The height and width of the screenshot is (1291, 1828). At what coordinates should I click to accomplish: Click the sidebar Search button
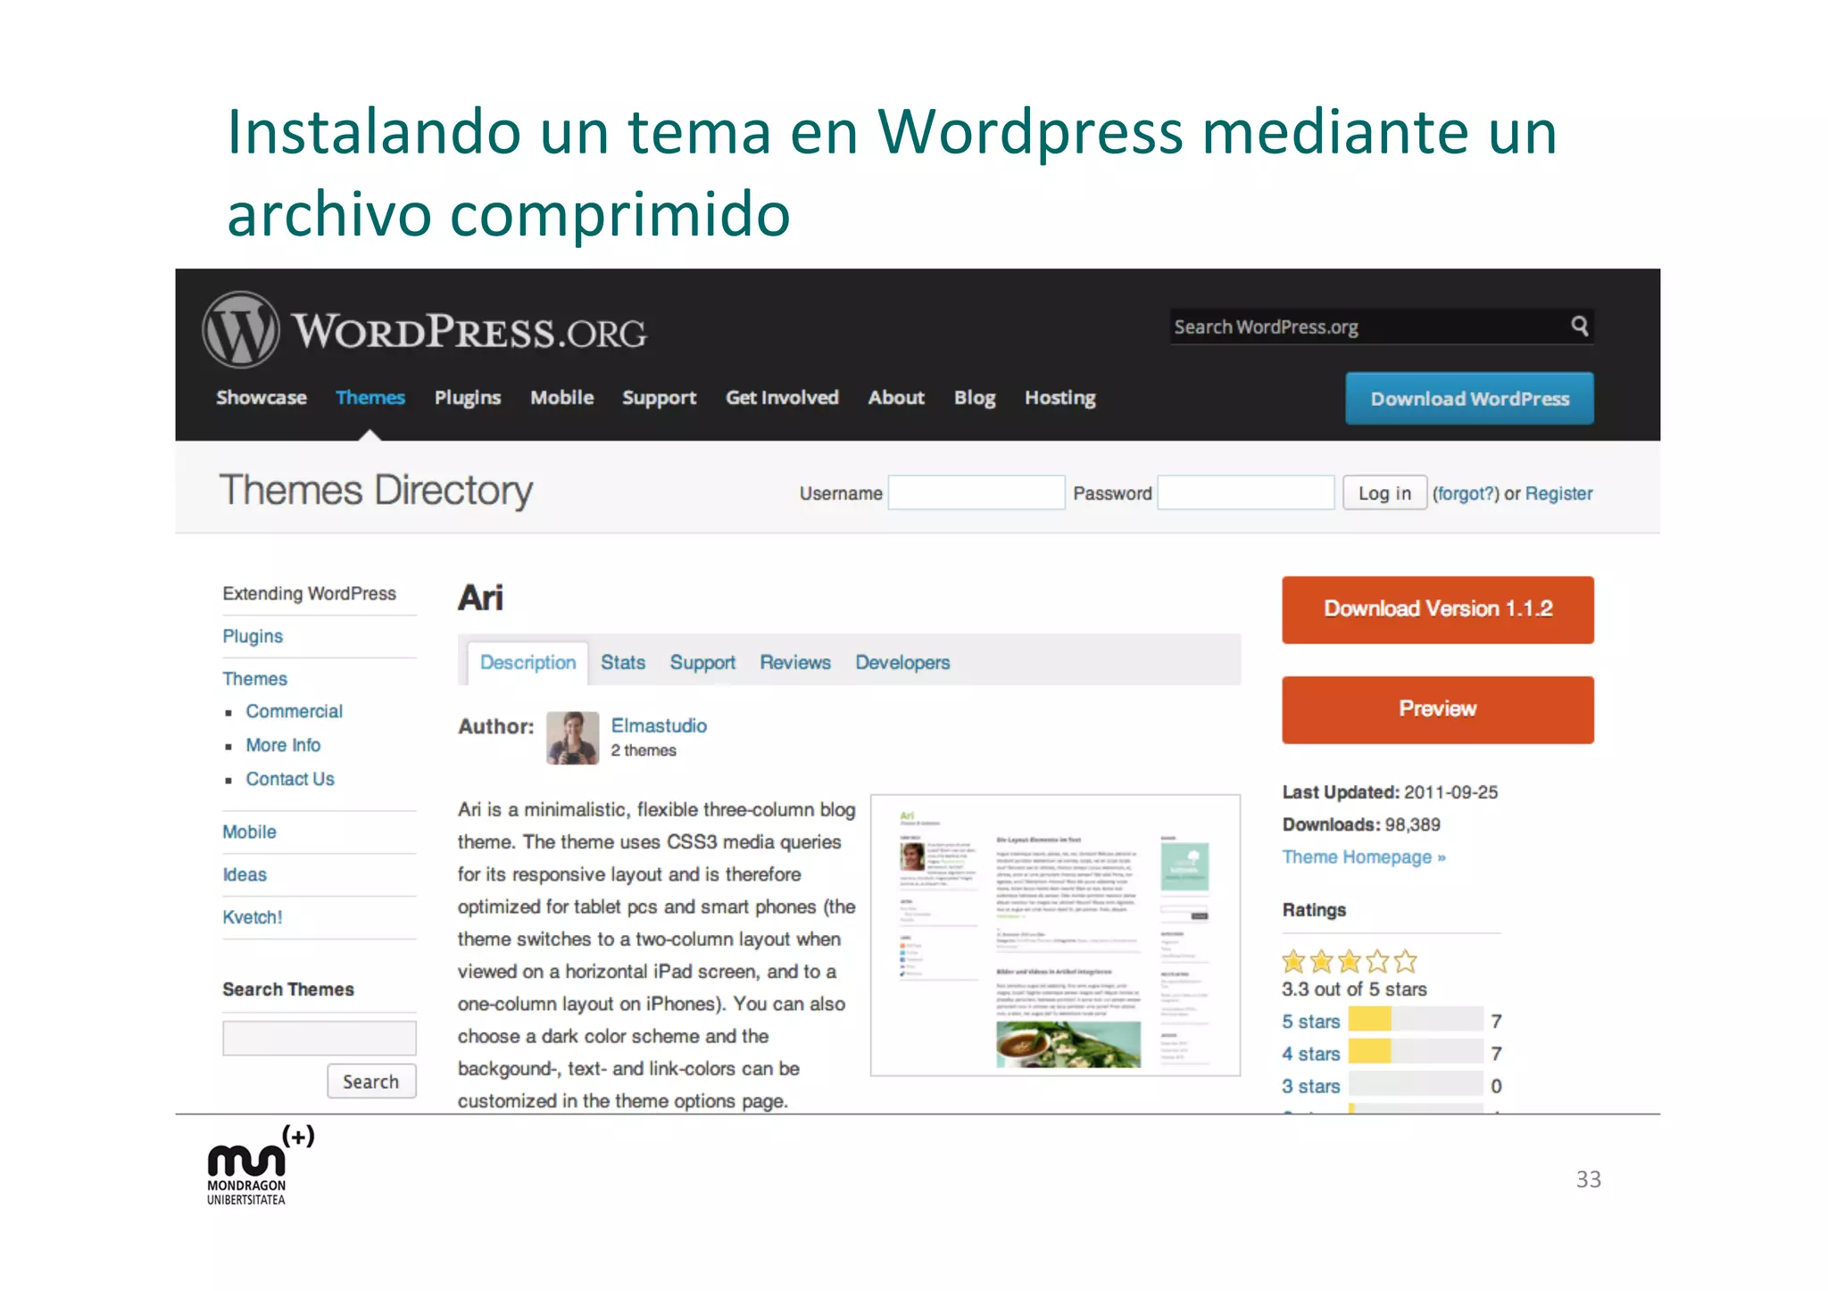371,1081
